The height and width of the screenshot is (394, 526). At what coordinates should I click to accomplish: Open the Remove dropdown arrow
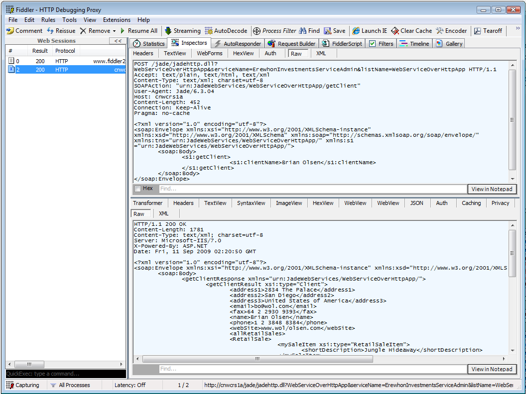(x=114, y=31)
